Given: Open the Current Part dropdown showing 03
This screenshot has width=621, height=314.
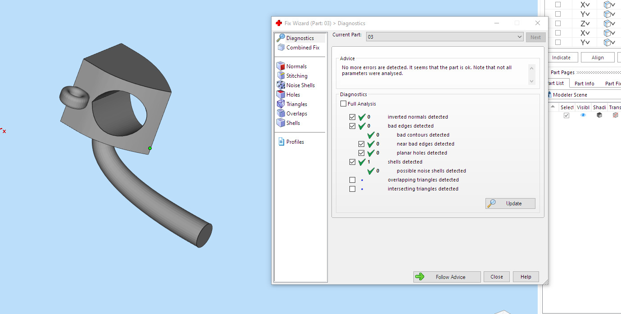Looking at the screenshot, I should click(x=445, y=37).
